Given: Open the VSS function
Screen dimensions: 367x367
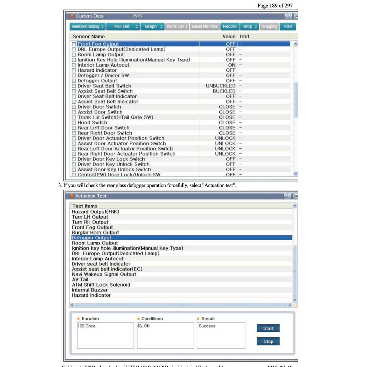Looking at the screenshot, I should 288,26.
